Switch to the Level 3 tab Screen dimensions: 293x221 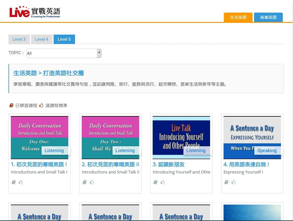pos(19,39)
